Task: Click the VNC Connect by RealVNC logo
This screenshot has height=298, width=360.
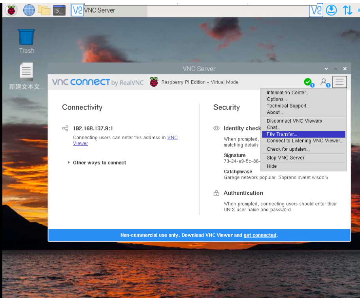Action: pos(98,82)
